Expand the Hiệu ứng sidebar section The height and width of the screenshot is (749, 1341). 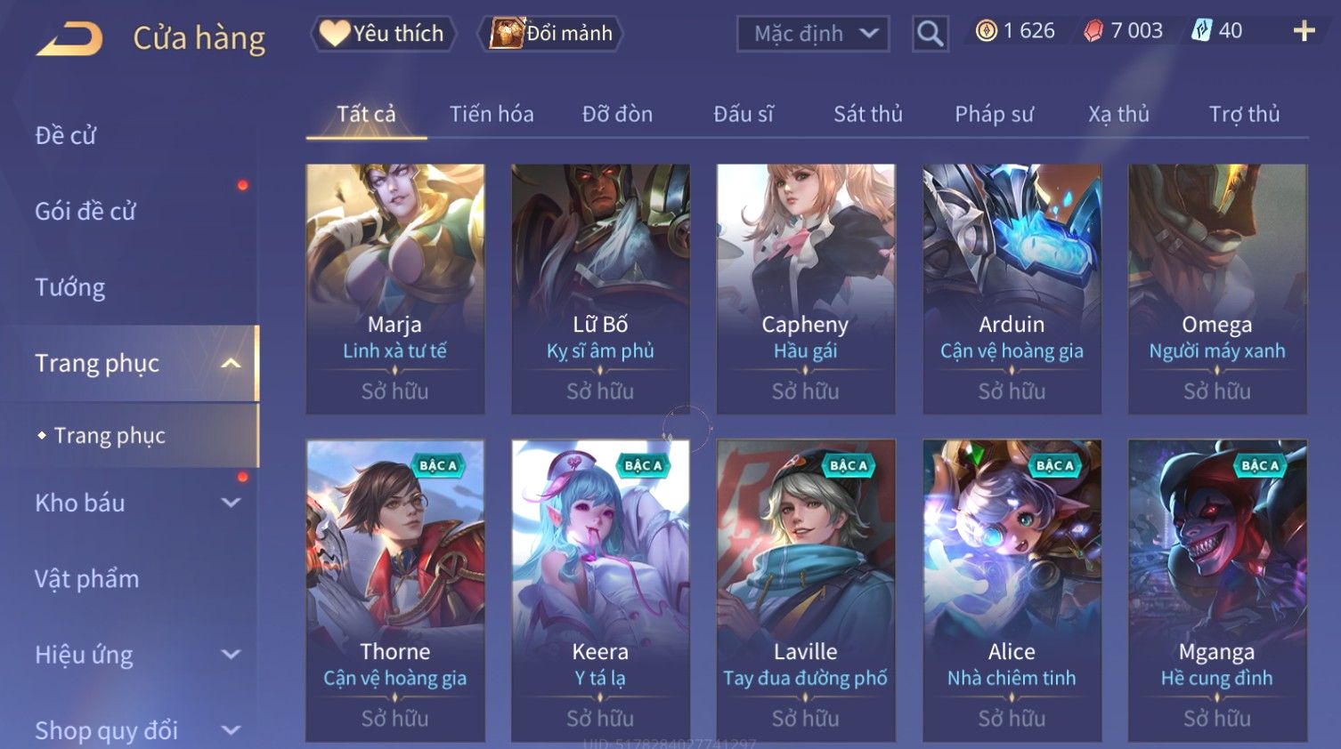coord(231,655)
